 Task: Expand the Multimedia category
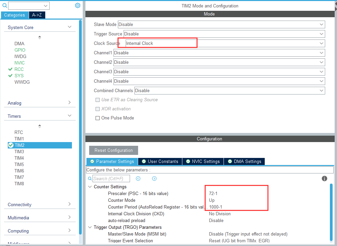coord(70,217)
